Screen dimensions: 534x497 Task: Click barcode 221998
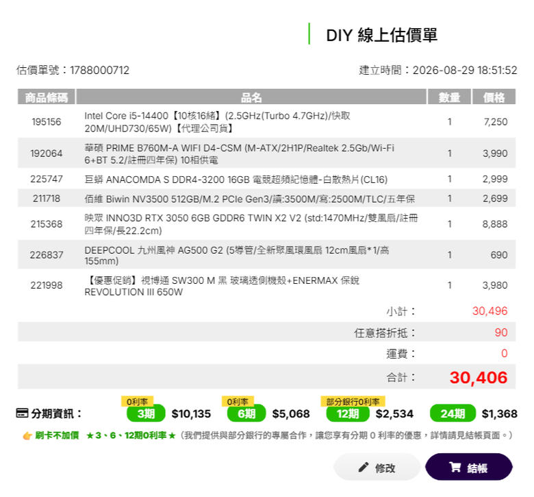click(47, 285)
